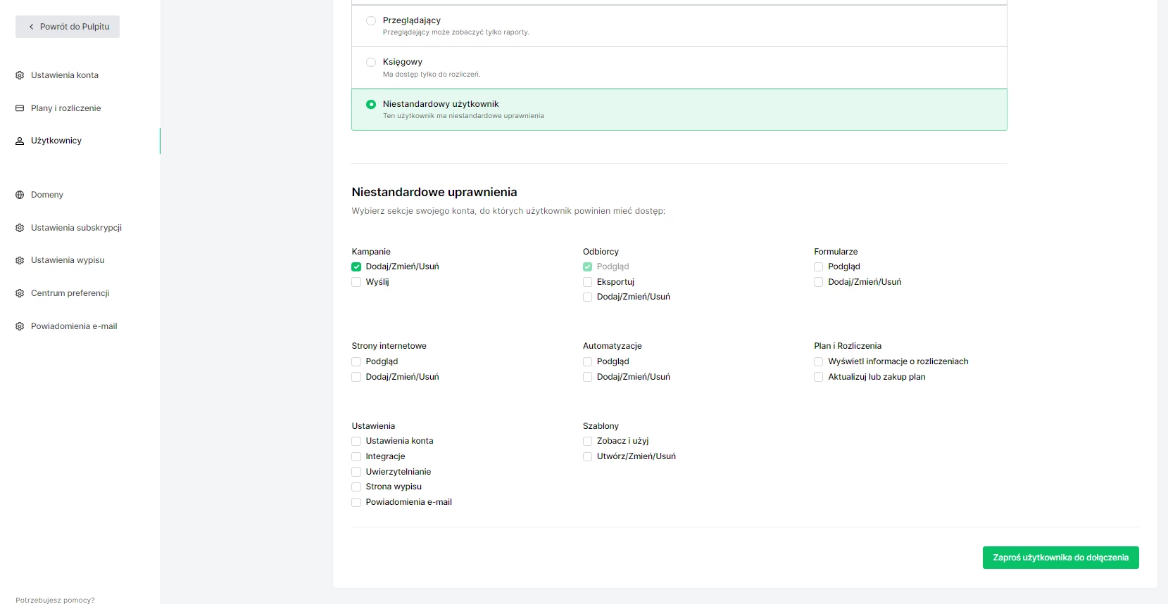Choose the Przeglądający role option
1168x604 pixels.
click(x=371, y=21)
